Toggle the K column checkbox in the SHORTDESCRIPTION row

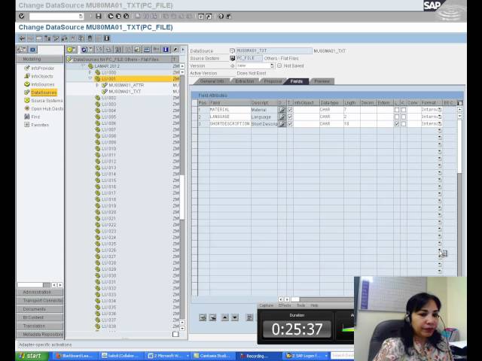tap(404, 123)
